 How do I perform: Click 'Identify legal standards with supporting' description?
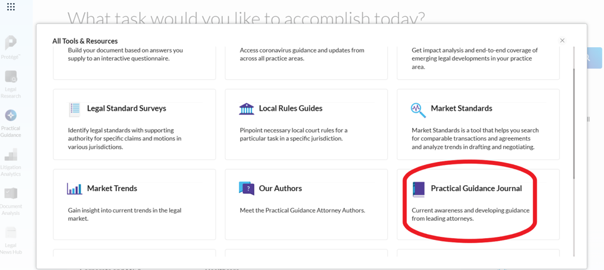[125, 138]
